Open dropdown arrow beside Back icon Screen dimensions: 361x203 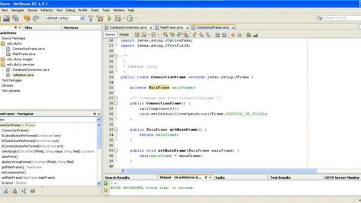click(149, 35)
